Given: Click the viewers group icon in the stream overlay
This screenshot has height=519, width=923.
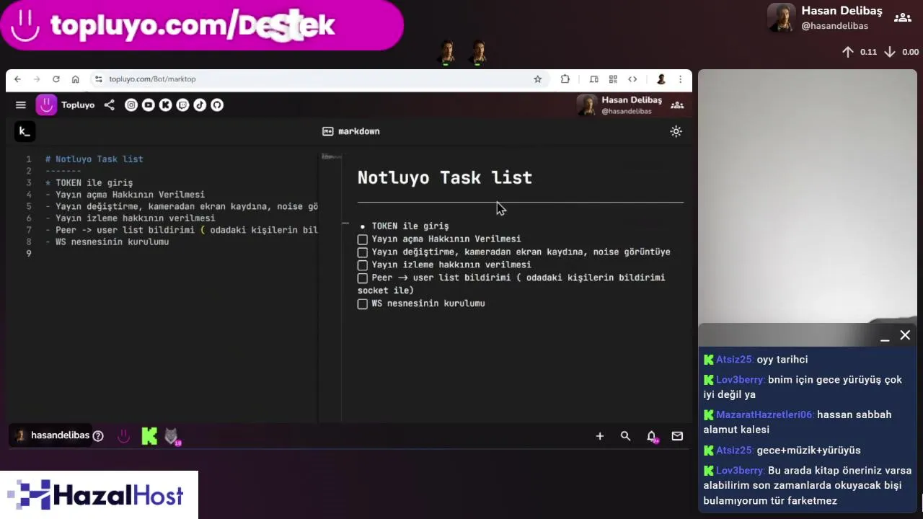Looking at the screenshot, I should [x=903, y=17].
